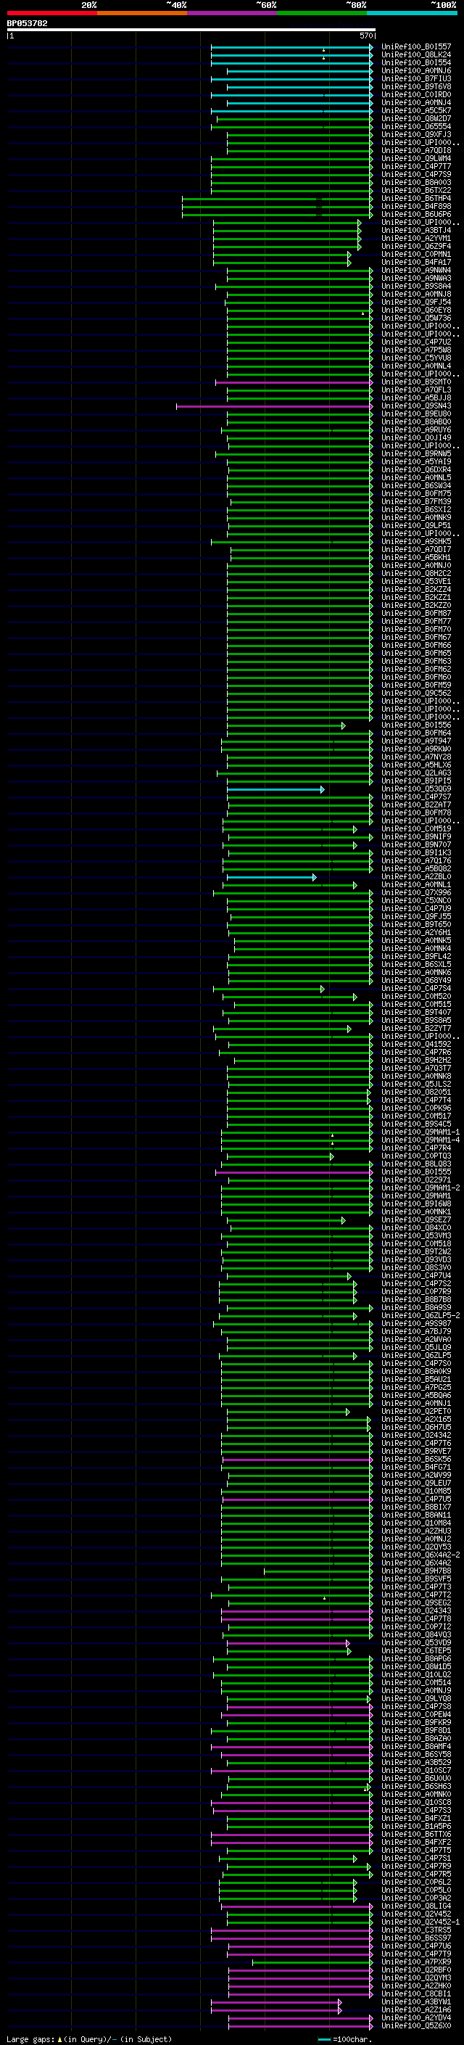Select the UniRef100_A2ZBL0 label

415,876
